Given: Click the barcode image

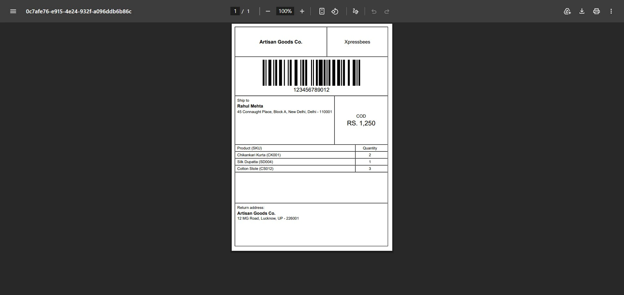Looking at the screenshot, I should [x=311, y=73].
